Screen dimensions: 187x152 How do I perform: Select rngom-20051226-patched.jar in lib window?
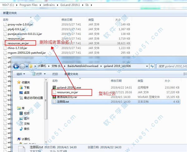click(27, 53)
